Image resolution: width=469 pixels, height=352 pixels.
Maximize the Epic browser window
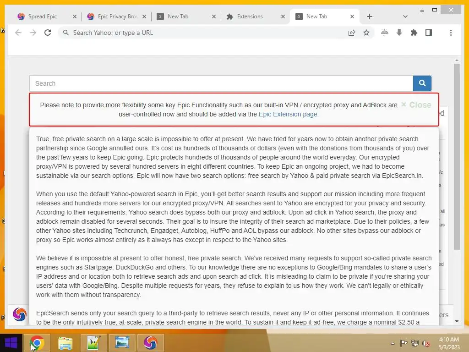pyautogui.click(x=435, y=10)
